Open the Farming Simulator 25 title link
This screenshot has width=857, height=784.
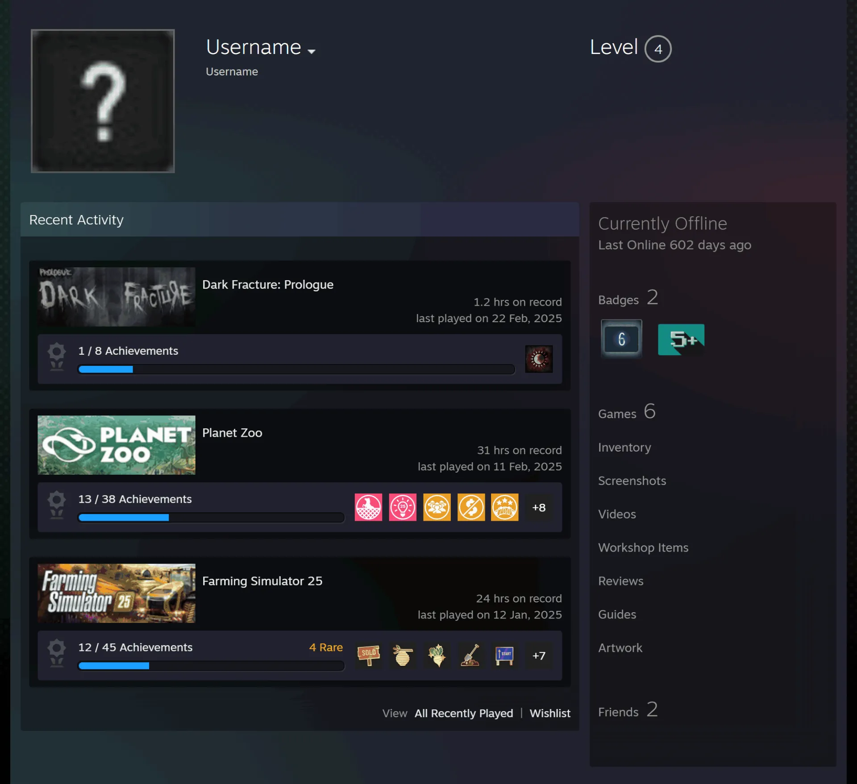(x=262, y=581)
